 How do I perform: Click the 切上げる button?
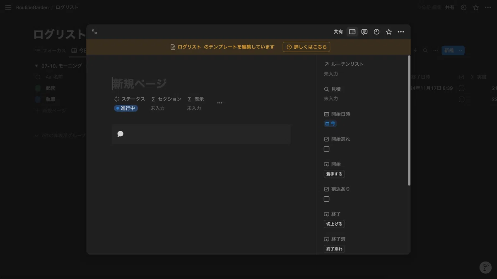tap(334, 224)
